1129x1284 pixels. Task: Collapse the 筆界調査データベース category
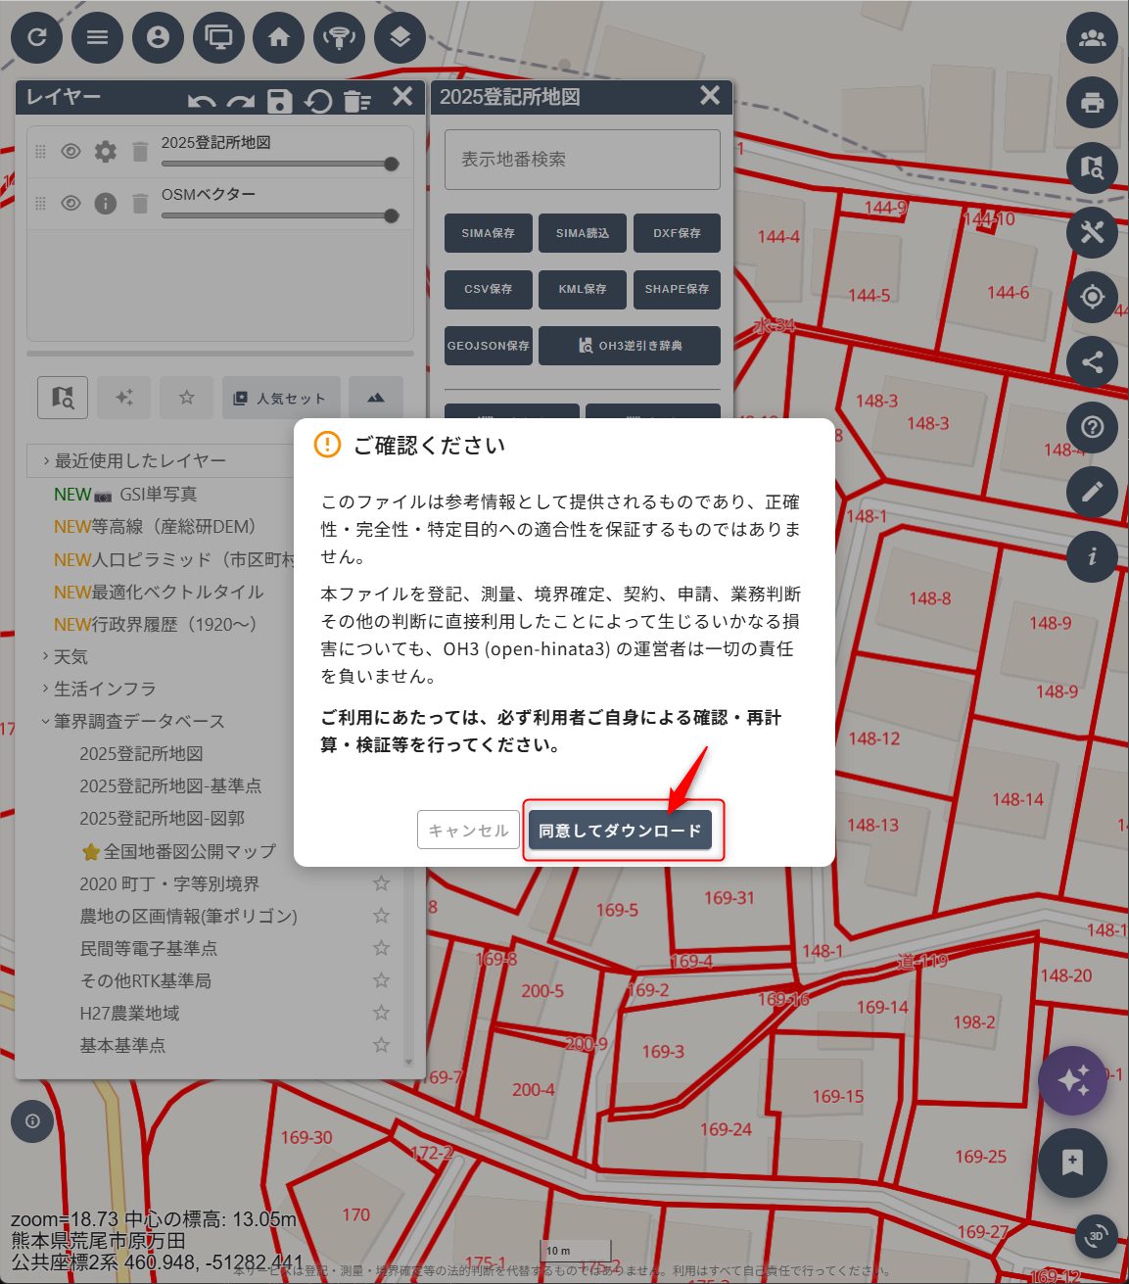pyautogui.click(x=138, y=721)
